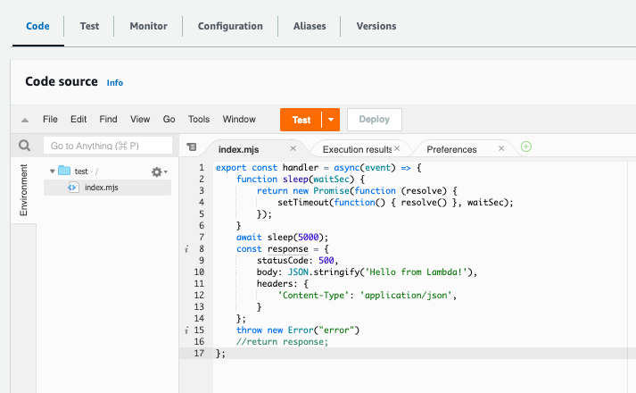This screenshot has width=636, height=393.
Task: Switch to the index.mjs editor tab
Action: coord(238,149)
